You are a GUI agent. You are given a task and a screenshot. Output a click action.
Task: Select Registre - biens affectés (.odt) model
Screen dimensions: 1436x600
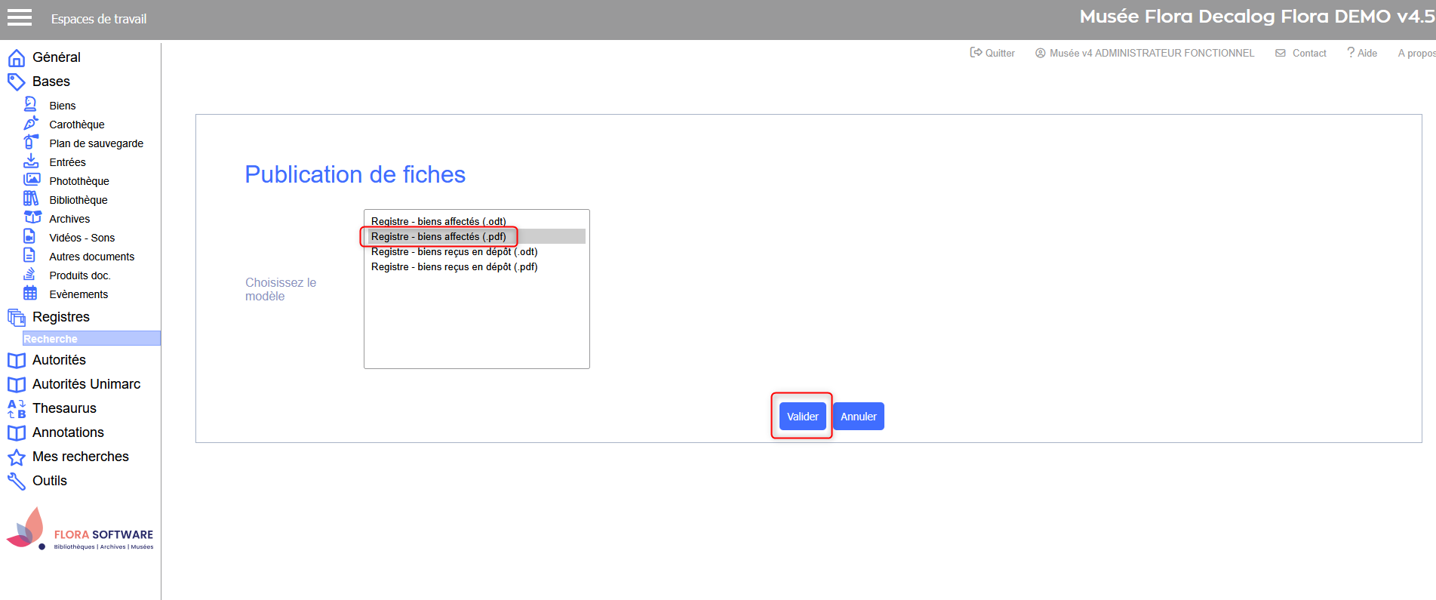click(438, 221)
